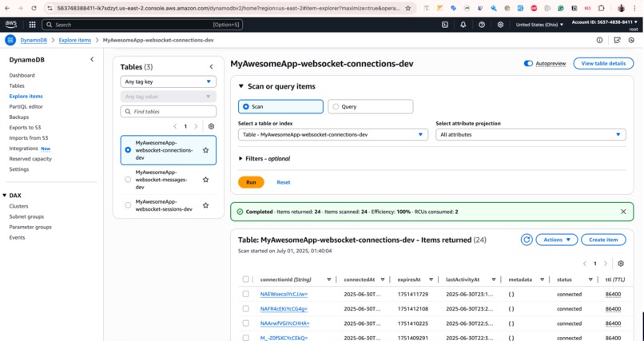Screen dimensions: 644x341
Task: Open the Account ID menu
Action: (605, 22)
